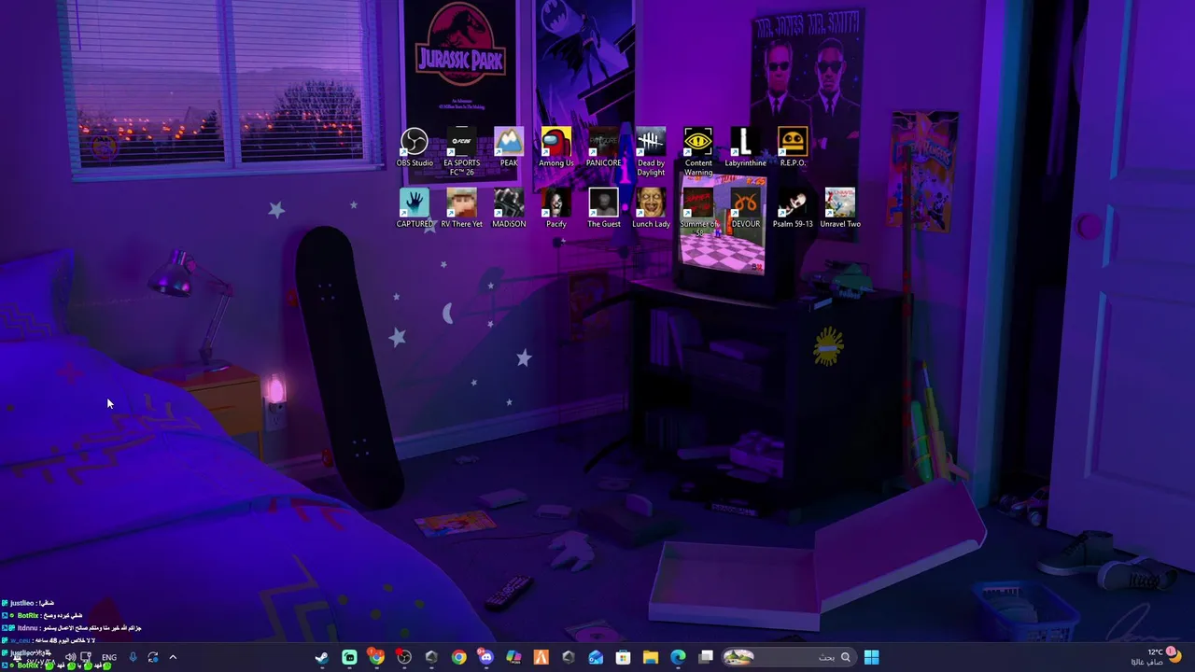Click the taskbar search box
The image size is (1195, 672).
pos(790,657)
